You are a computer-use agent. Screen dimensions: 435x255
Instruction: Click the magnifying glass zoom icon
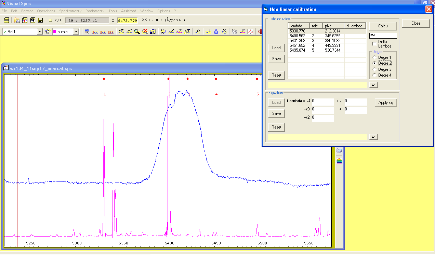click(137, 31)
